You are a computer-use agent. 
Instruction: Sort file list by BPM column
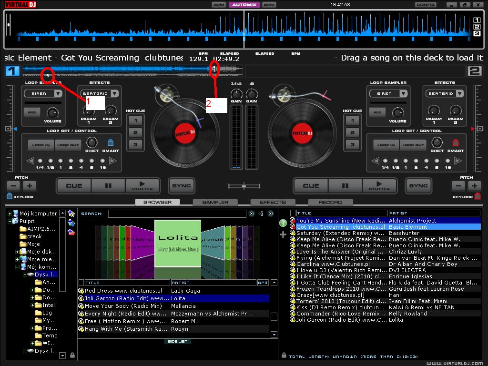click(x=263, y=283)
